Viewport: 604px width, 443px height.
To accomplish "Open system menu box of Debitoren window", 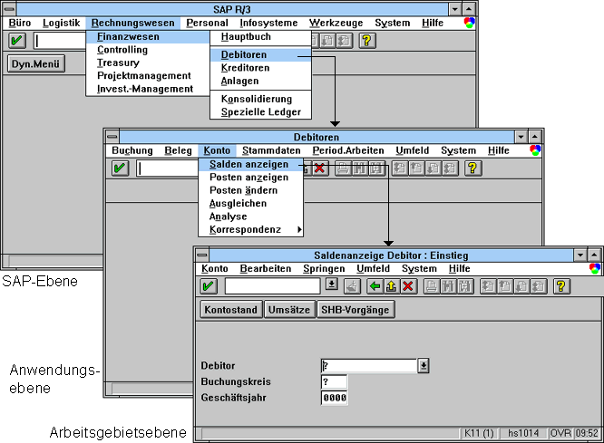I will coord(112,137).
